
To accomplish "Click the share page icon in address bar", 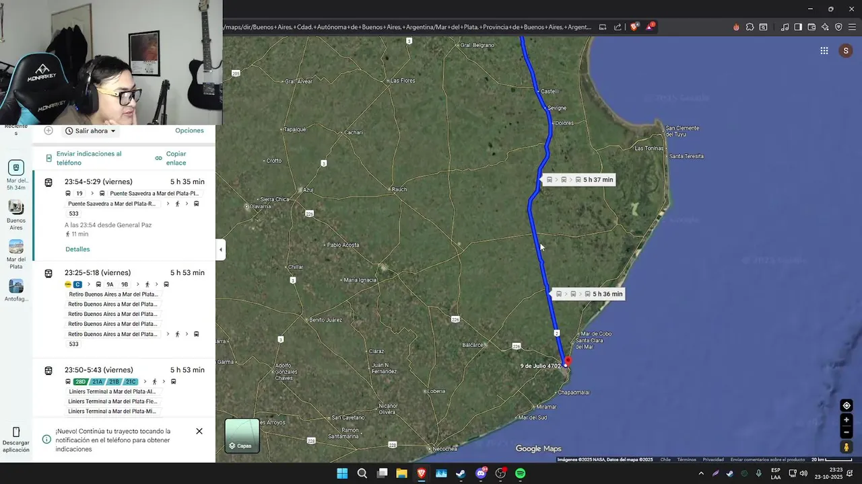I will click(x=617, y=27).
